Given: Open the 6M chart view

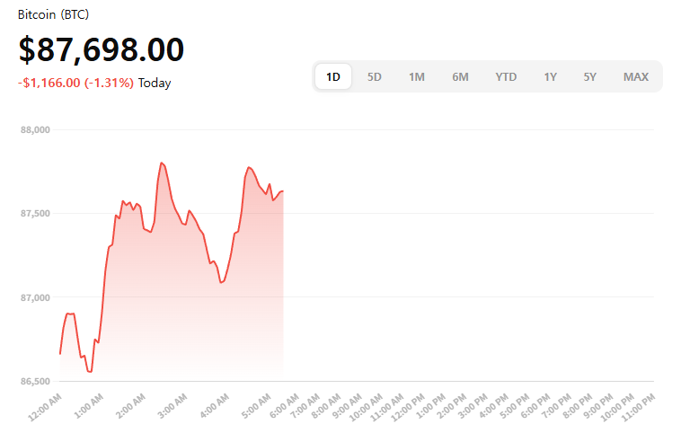Looking at the screenshot, I should click(460, 76).
